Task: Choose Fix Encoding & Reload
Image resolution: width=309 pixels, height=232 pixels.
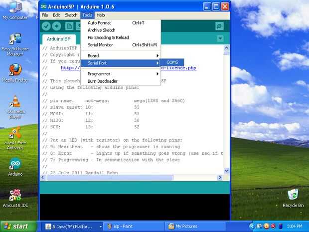Action: pyautogui.click(x=121, y=37)
